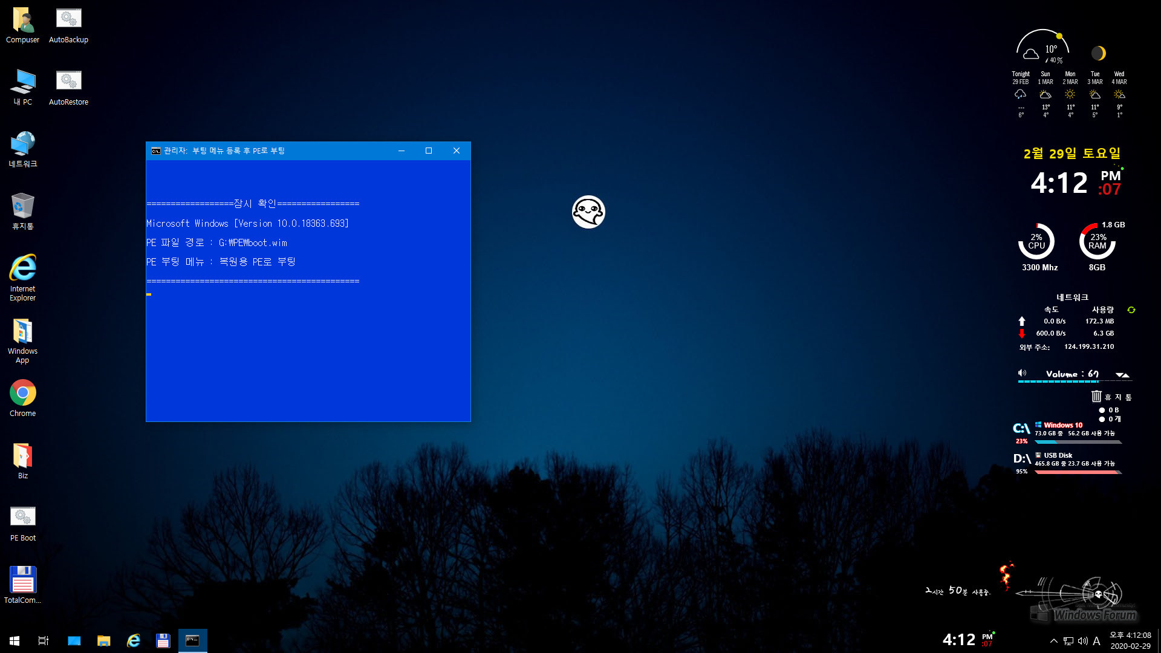Image resolution: width=1161 pixels, height=653 pixels.
Task: Click the large 4:12 PM clock widget
Action: (1076, 183)
